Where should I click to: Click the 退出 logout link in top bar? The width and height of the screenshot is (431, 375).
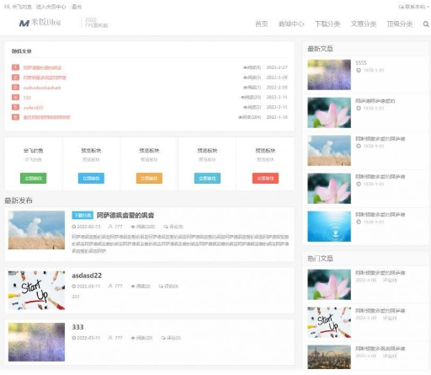(77, 7)
